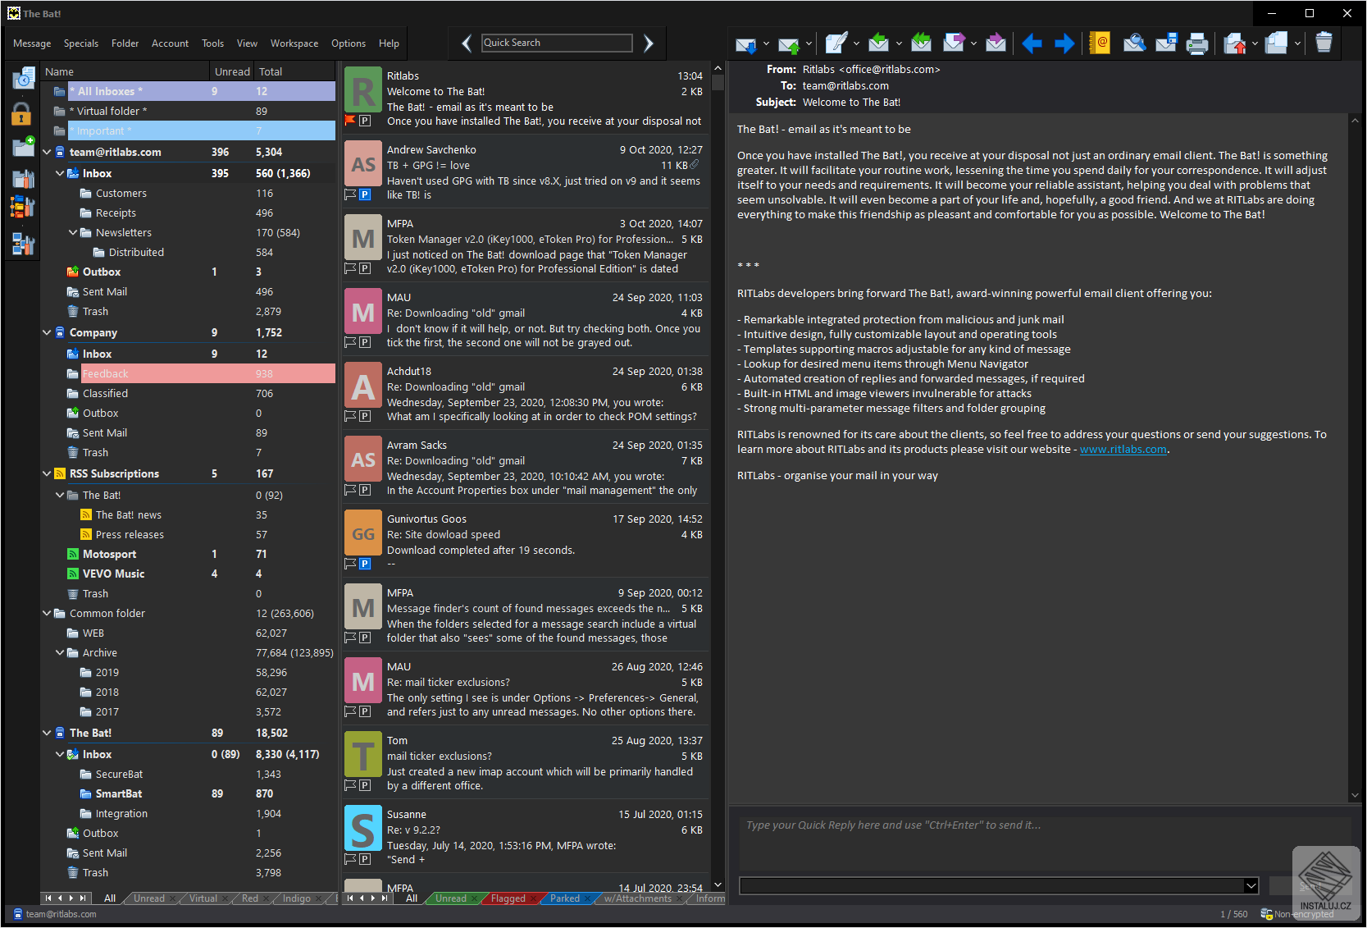Sort folders by the Name column header

[125, 71]
